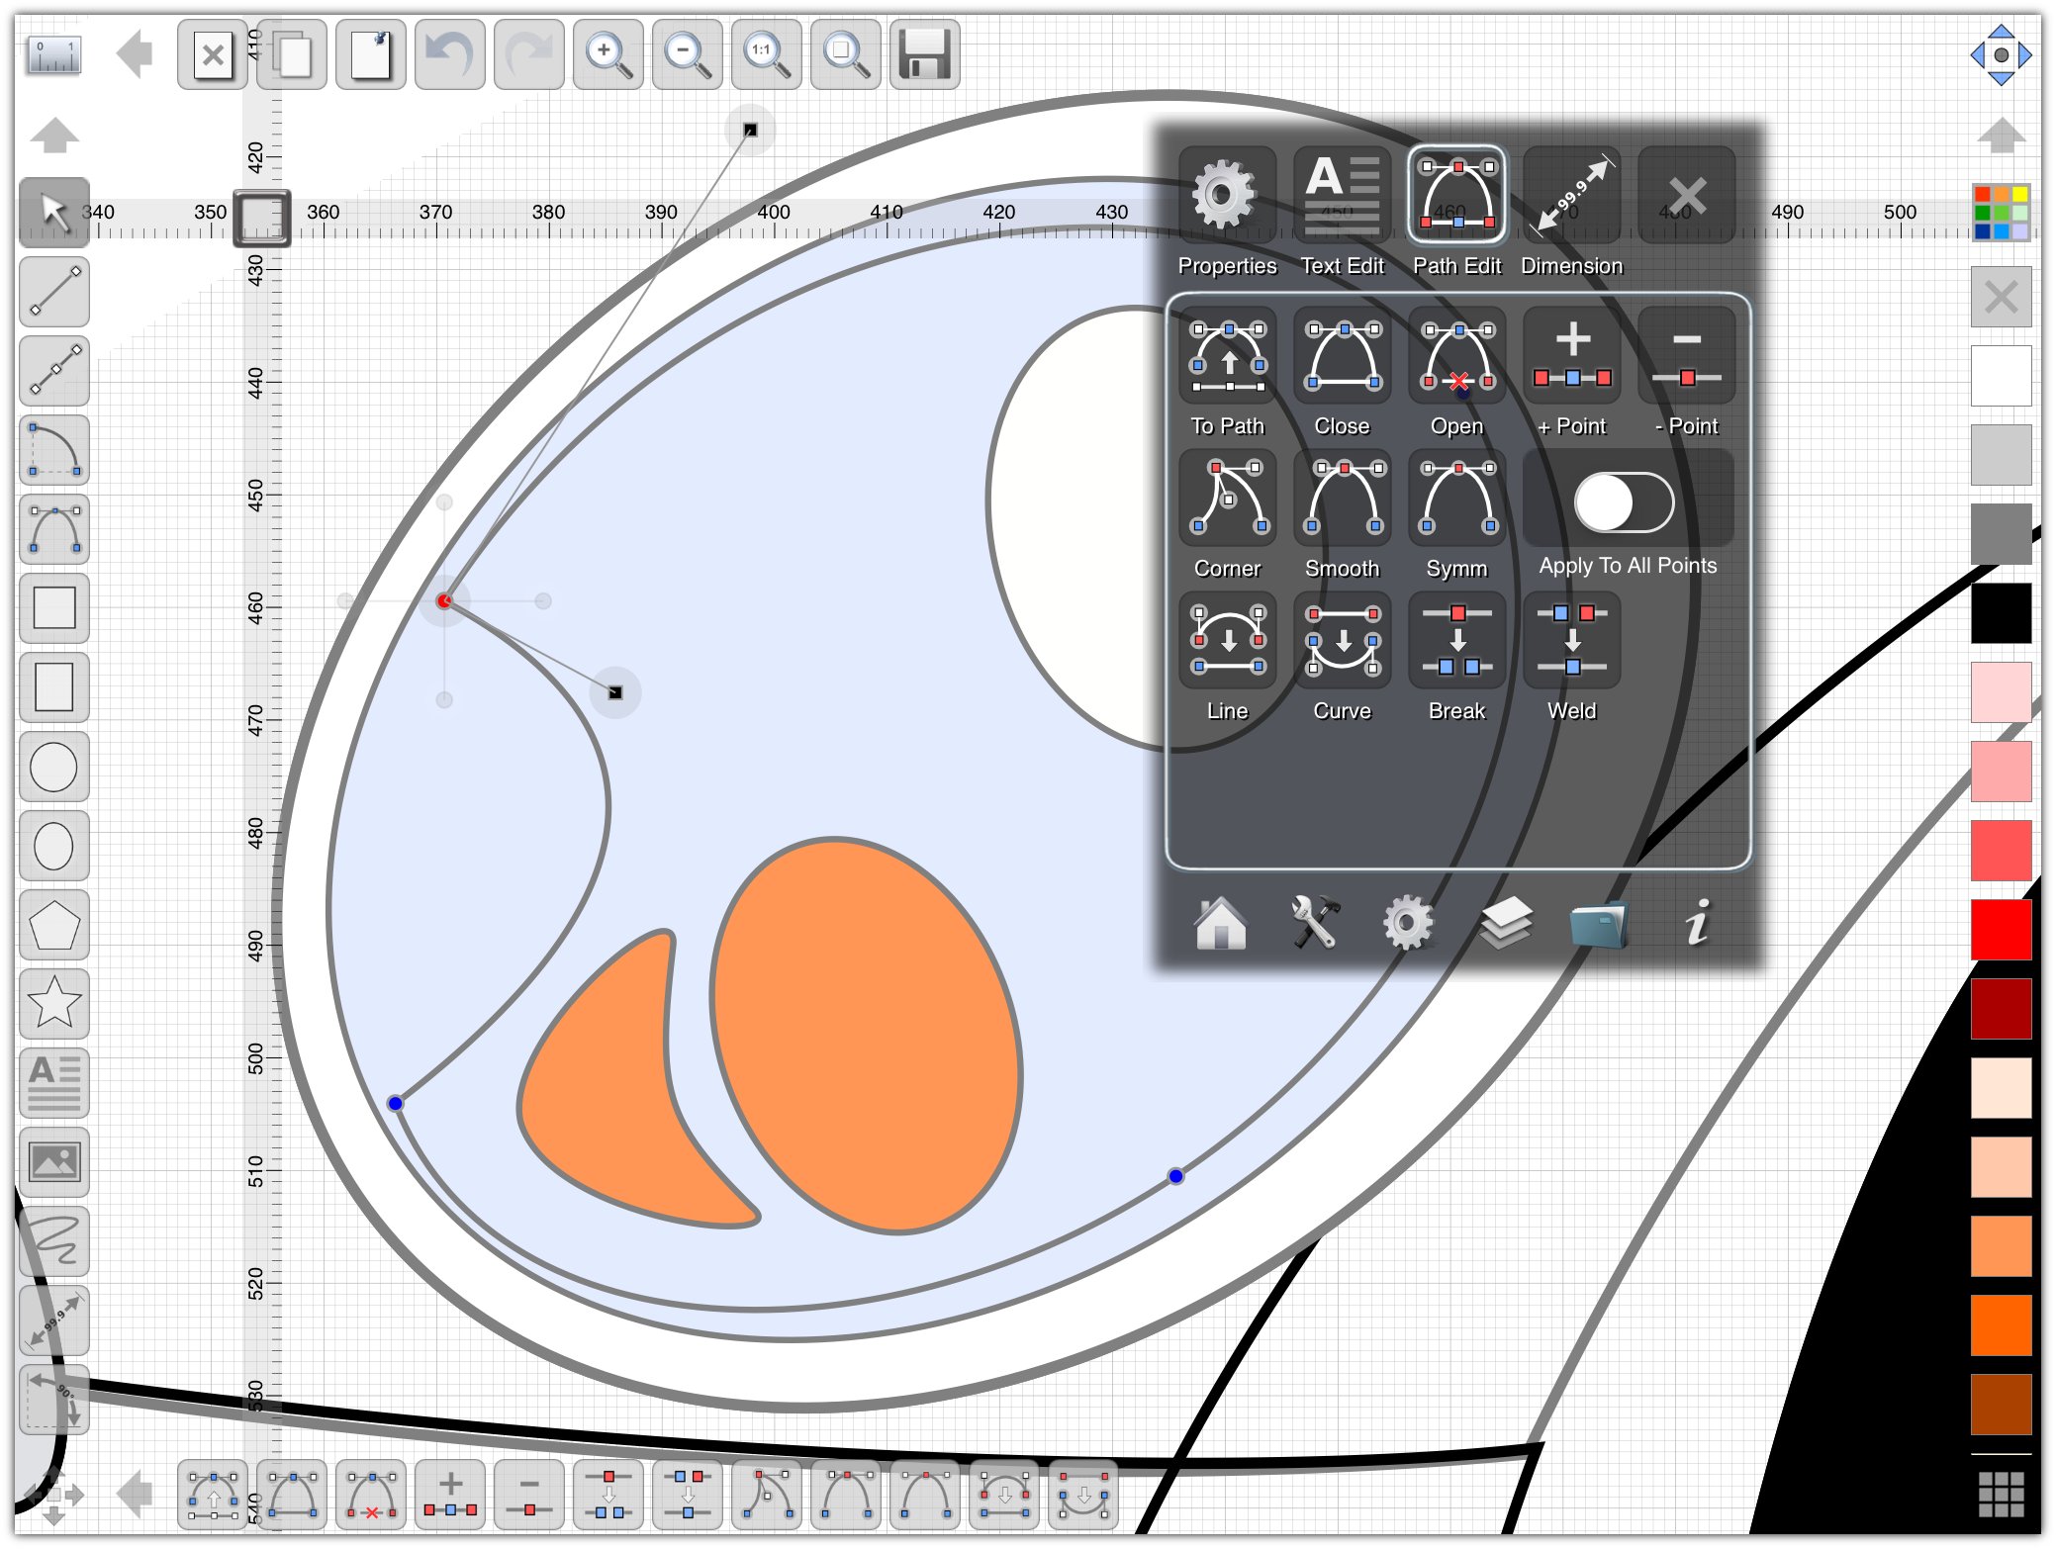Click the Corner point type icon

tap(1227, 499)
